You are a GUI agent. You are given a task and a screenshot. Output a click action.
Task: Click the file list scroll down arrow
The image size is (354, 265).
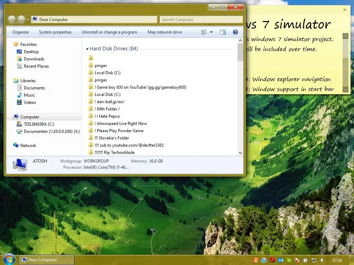240,153
